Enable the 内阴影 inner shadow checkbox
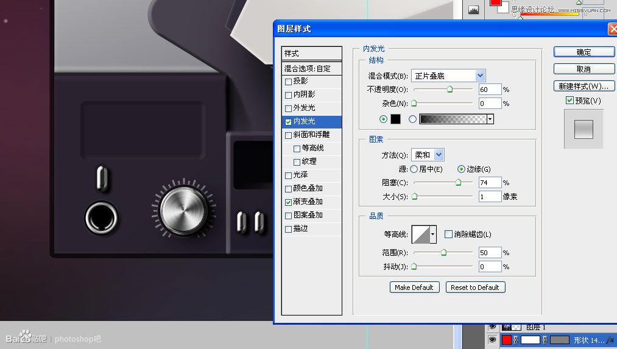The height and width of the screenshot is (349, 617). (x=289, y=95)
